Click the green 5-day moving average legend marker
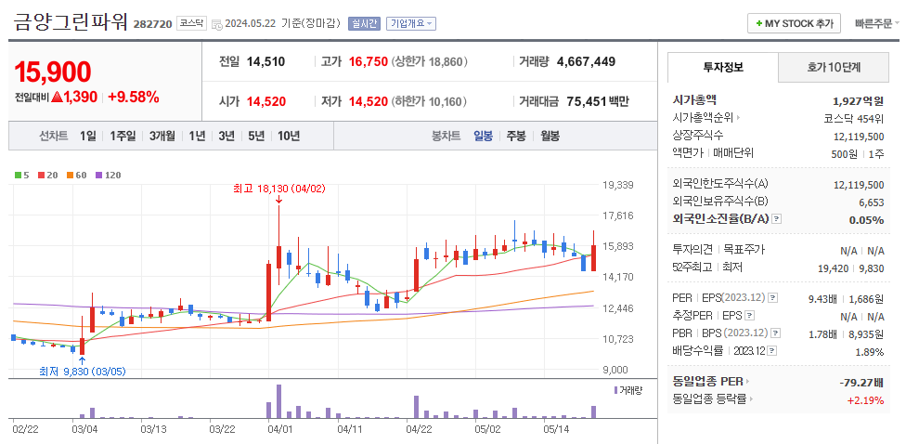906x444 pixels. tap(18, 176)
